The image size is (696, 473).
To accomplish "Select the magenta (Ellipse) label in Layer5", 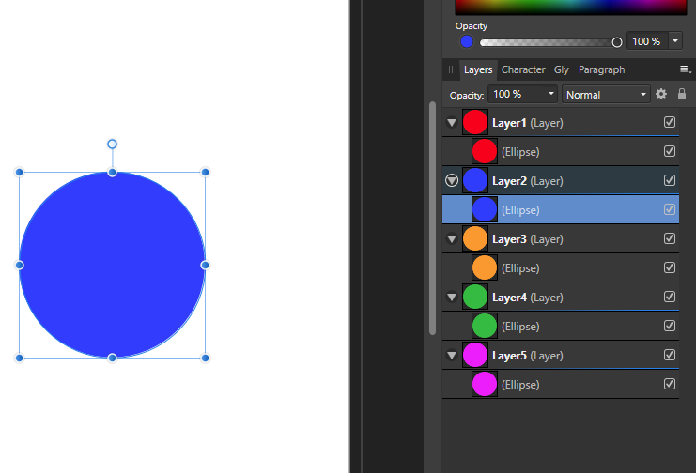I will 520,385.
